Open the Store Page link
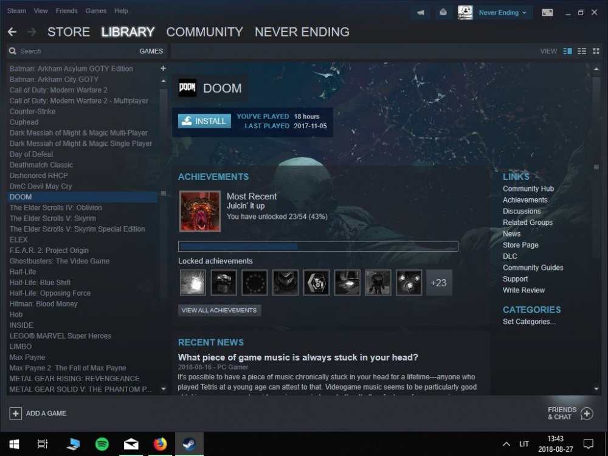This screenshot has width=608, height=456. pyautogui.click(x=520, y=245)
